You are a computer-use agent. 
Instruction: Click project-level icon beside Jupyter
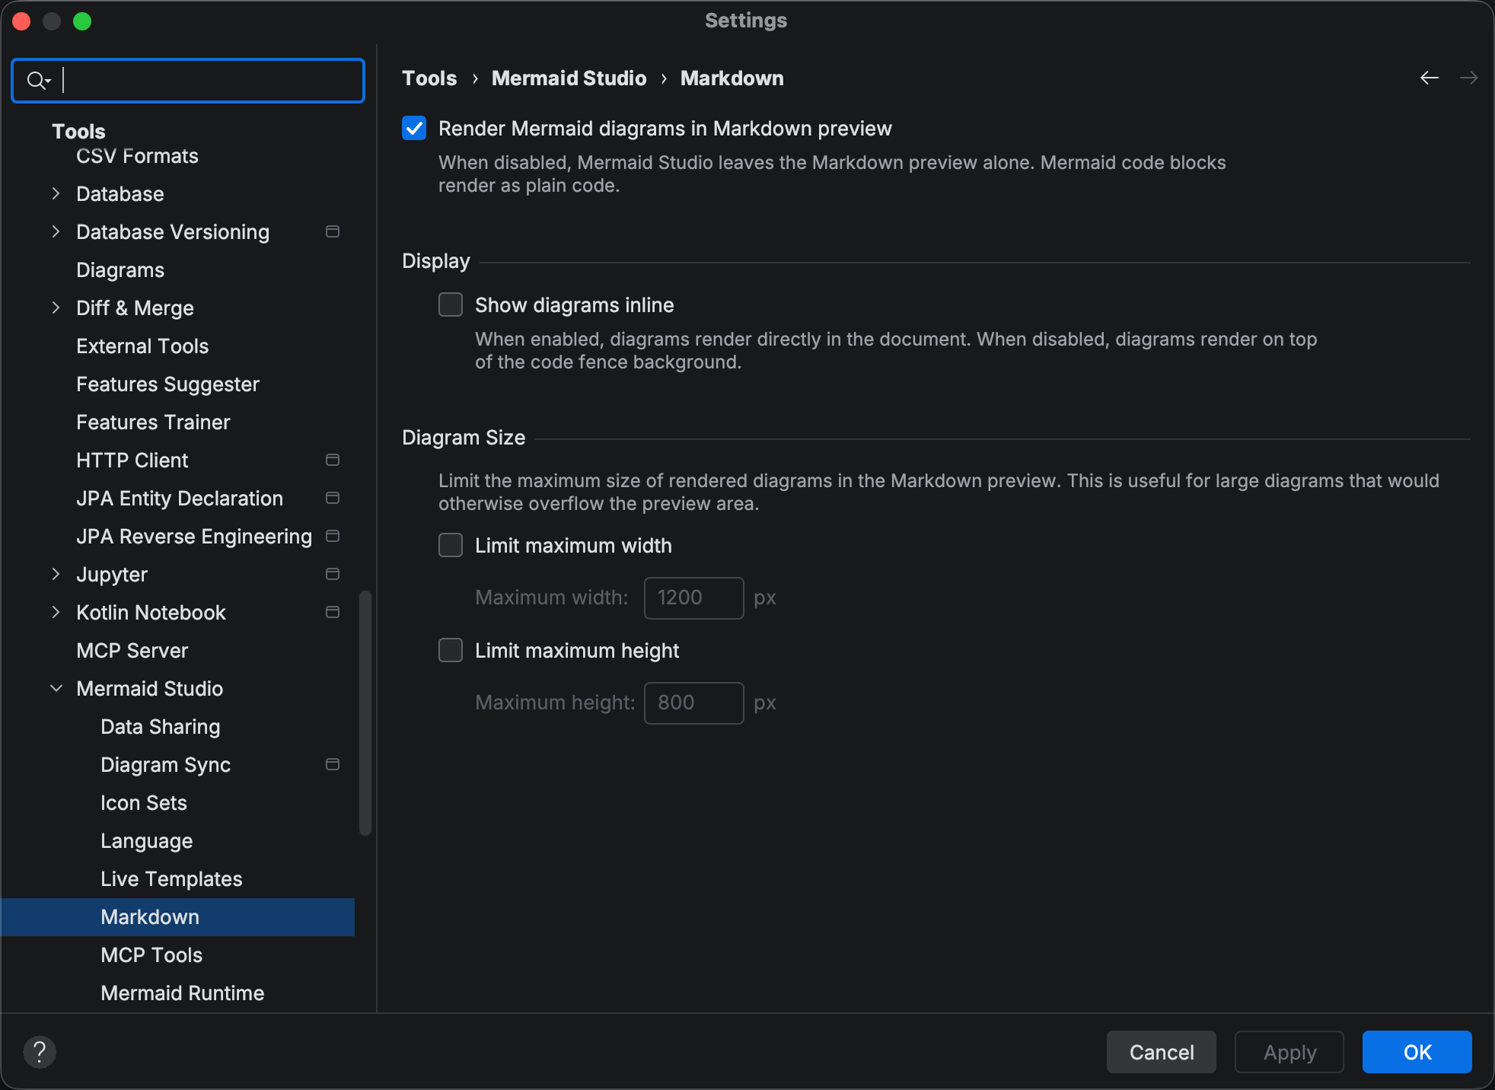point(333,574)
